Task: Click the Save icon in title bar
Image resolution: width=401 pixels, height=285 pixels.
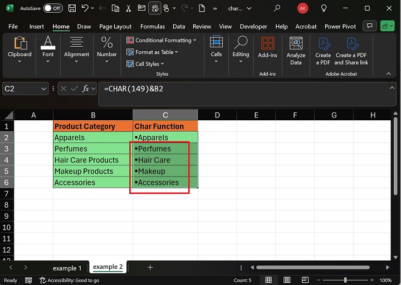Action: [71, 8]
